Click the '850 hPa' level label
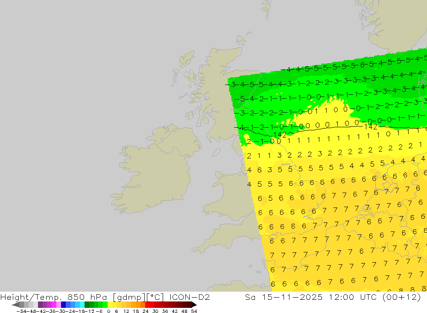Screen dimensions: 427x313 [87, 297]
